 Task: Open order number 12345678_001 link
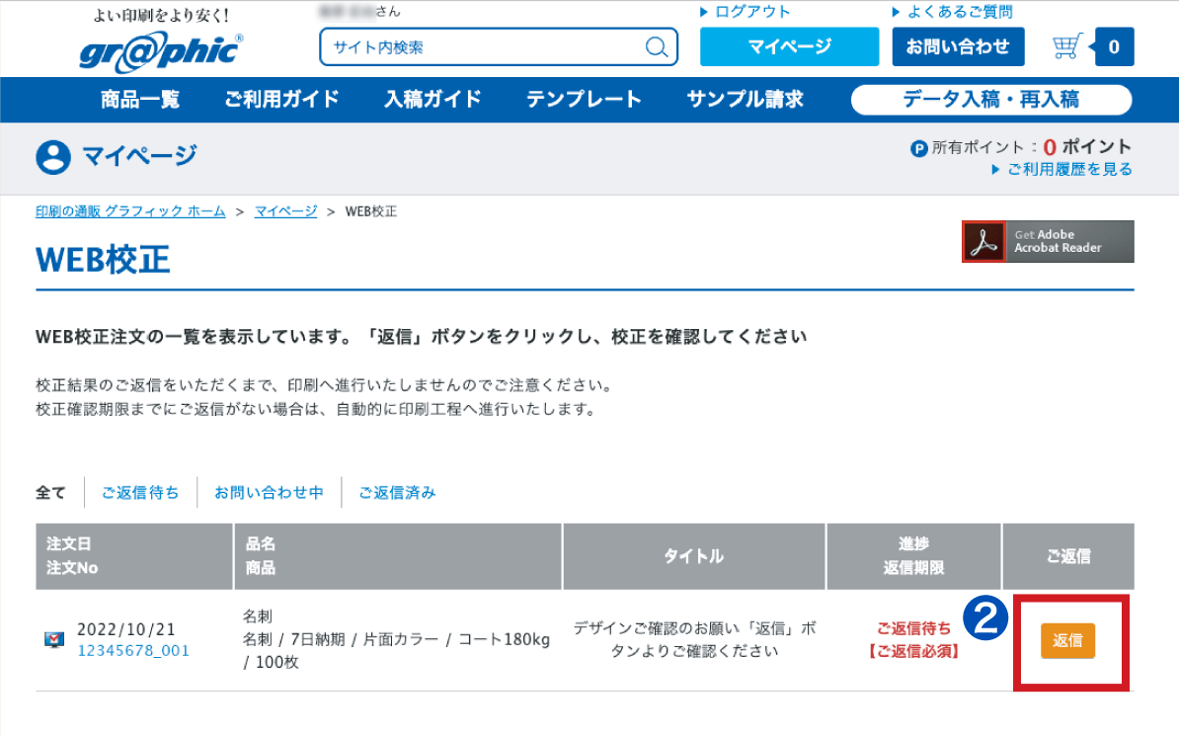(133, 651)
